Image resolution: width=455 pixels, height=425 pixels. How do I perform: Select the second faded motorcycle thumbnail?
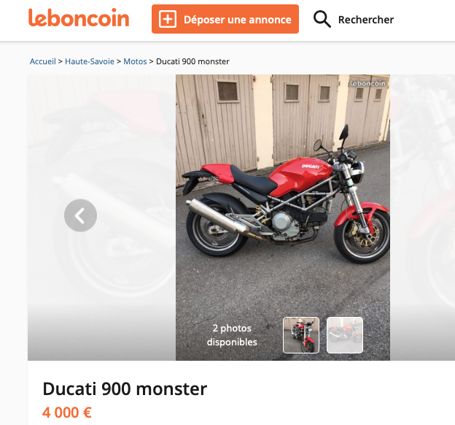tap(345, 335)
